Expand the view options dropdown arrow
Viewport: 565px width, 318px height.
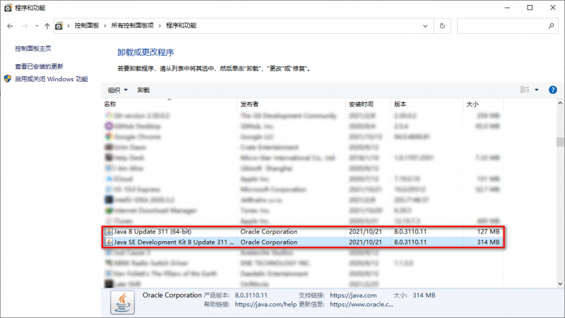click(537, 90)
